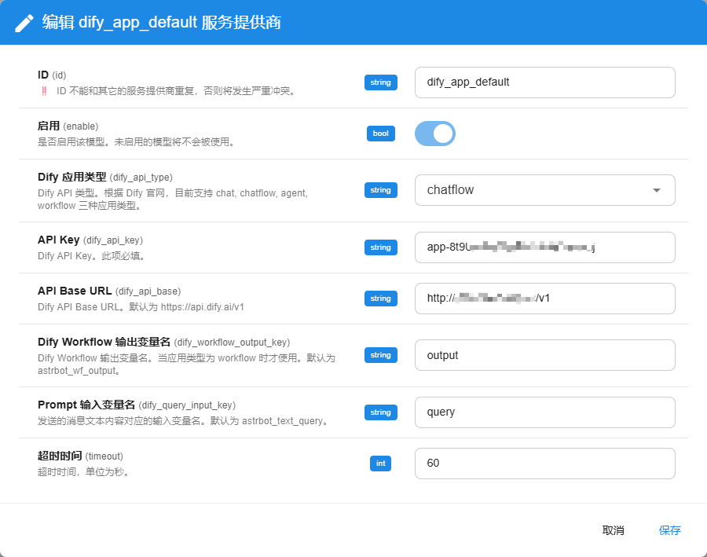Viewport: 707px width, 557px height.
Task: Click ID warning text about 严重冲突
Action: click(x=177, y=91)
